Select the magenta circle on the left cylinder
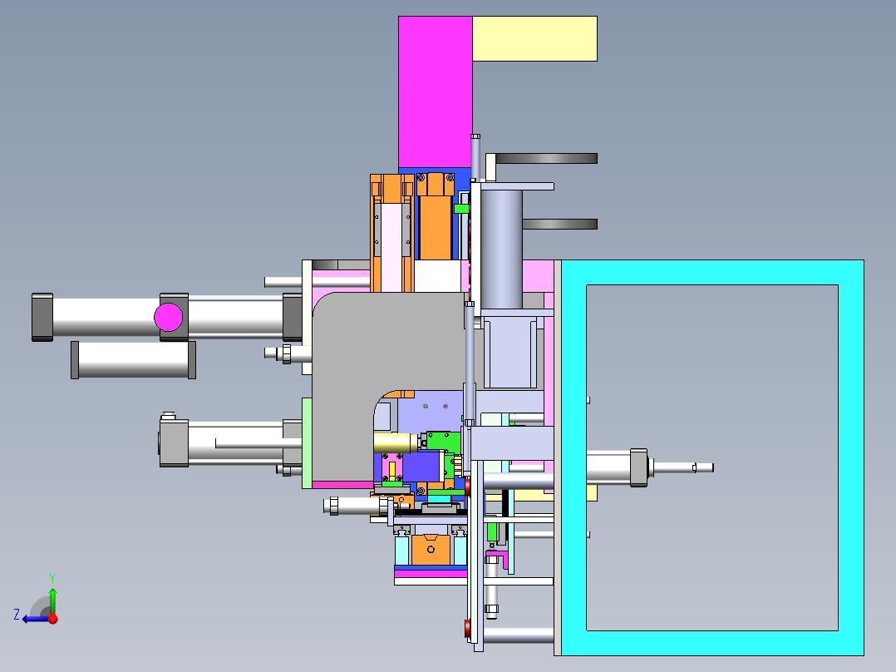 169,317
